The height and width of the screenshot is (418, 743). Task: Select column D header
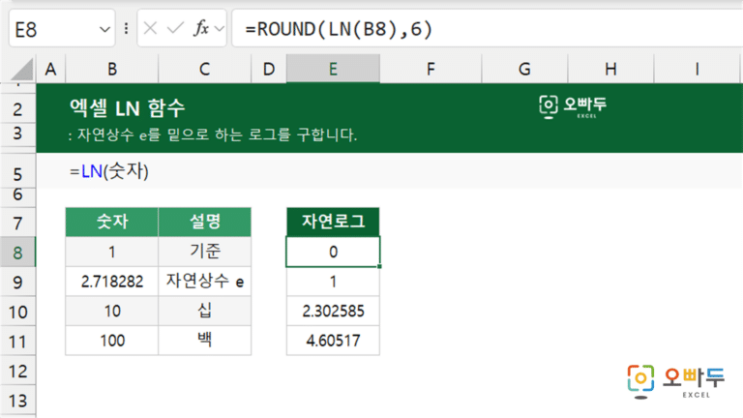coord(269,70)
